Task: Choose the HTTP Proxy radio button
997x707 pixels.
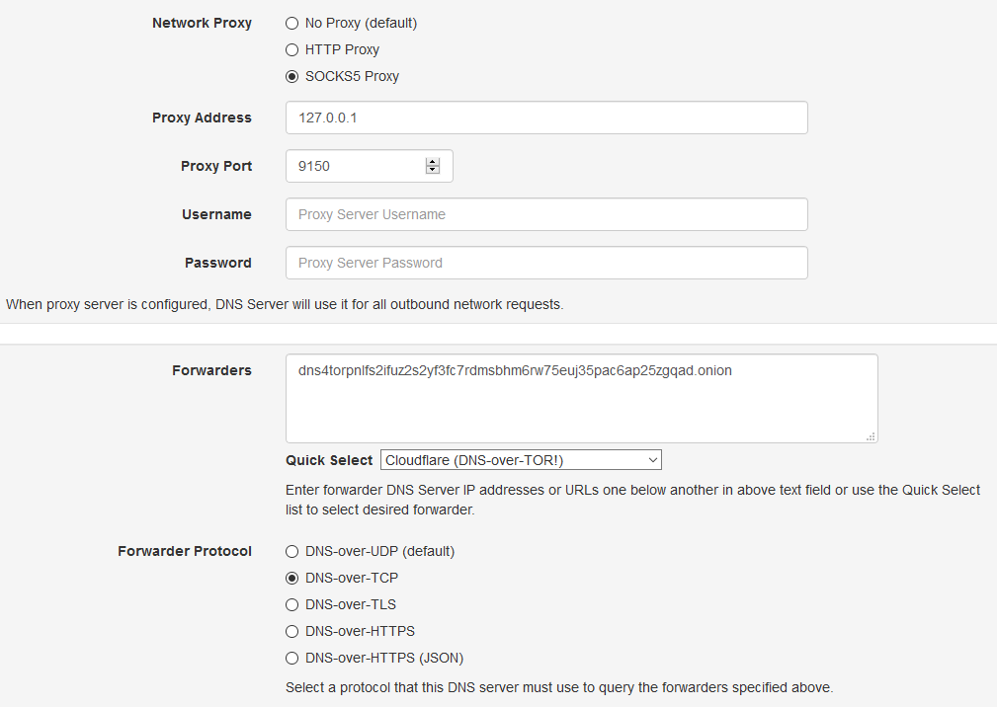Action: point(291,50)
